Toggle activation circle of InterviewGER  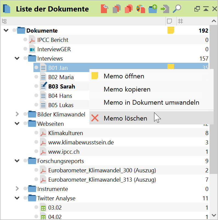(25, 49)
